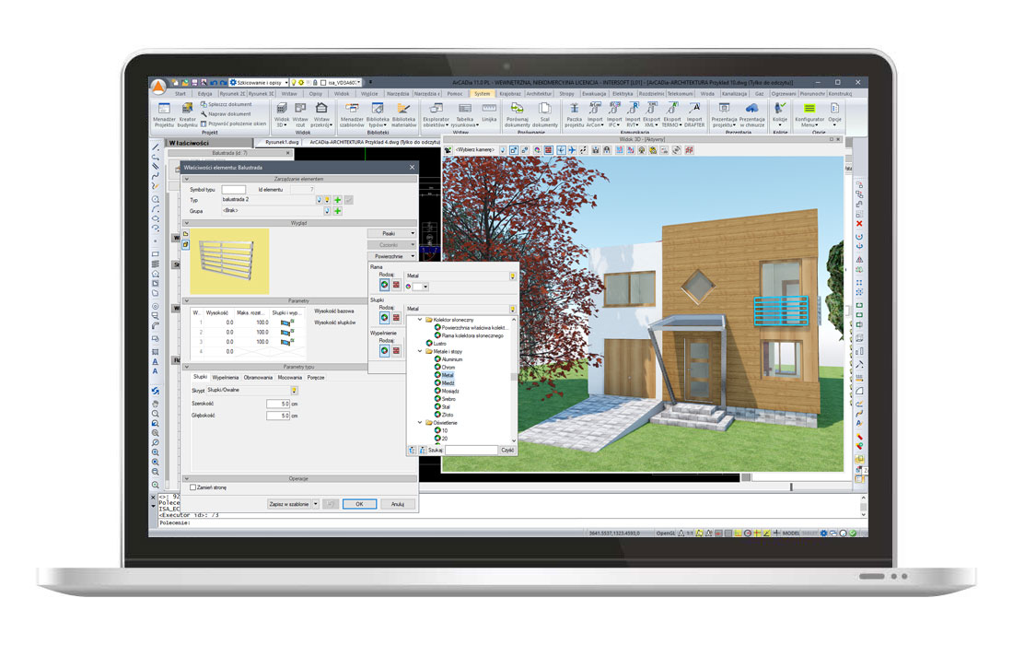Image resolution: width=1013 pixels, height=645 pixels.
Task: Open Prezentacja w chmurze
Action: point(752,113)
